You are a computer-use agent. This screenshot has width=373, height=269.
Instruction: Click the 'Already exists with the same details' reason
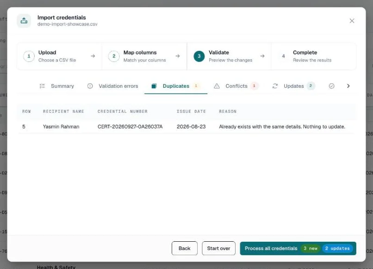[282, 127]
